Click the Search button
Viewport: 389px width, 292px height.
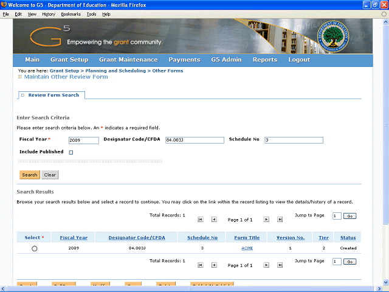pyautogui.click(x=30, y=175)
